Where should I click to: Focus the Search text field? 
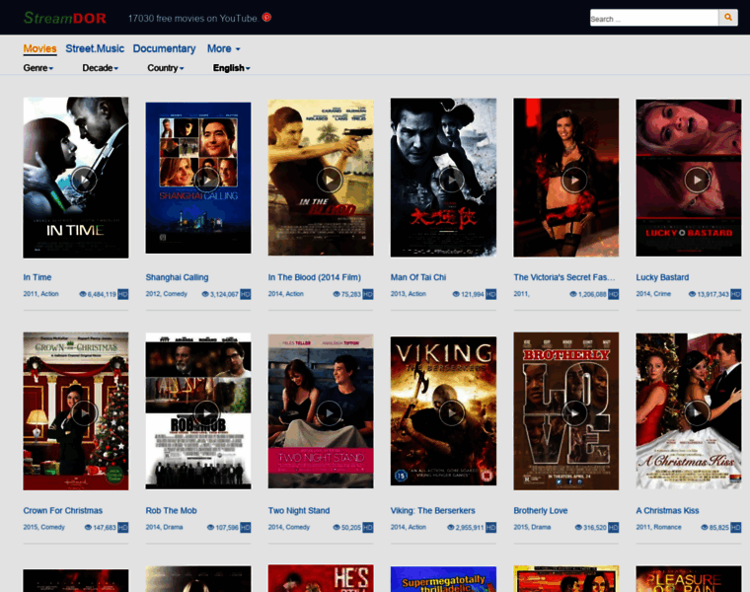(x=654, y=18)
